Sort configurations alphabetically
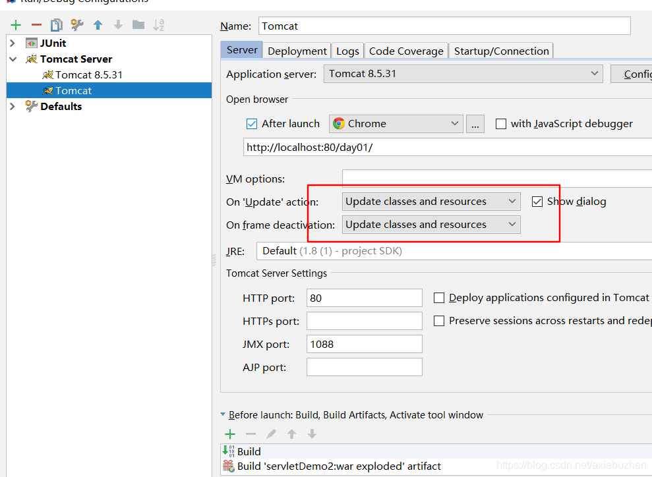Viewport: 652px width, 477px height. [158, 25]
